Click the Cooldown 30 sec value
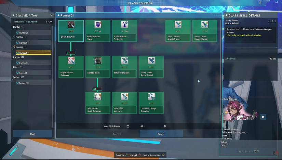The height and width of the screenshot is (160, 282). tap(273, 59)
